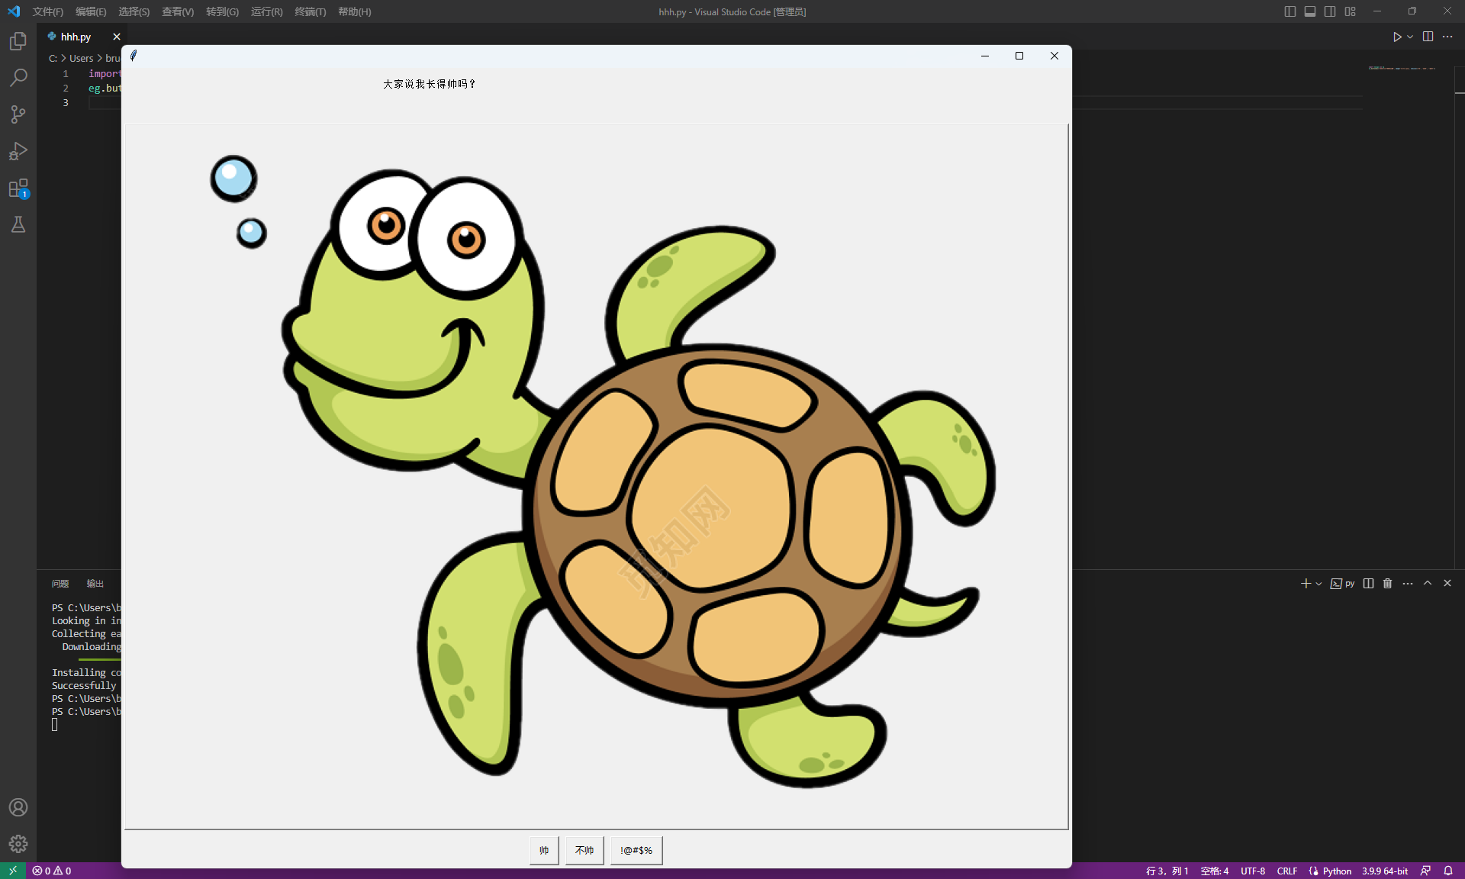
Task: Expand the run options dropdown arrow
Action: [x=1410, y=37]
